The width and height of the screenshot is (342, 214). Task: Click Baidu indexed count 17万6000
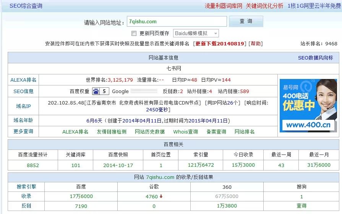[81, 196]
